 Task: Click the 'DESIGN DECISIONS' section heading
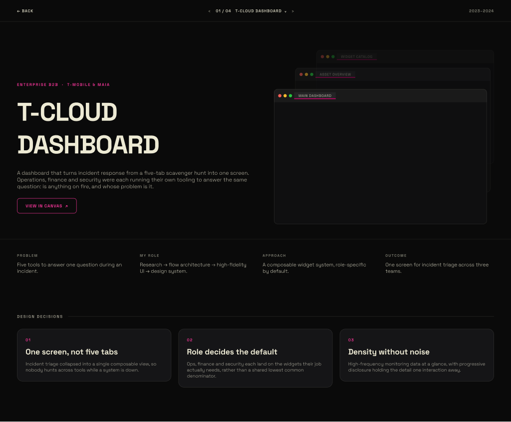click(x=40, y=317)
